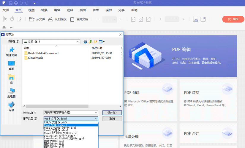
Task: Choose PowerPoint 文件(*.pptx) option
Action: tap(71, 135)
